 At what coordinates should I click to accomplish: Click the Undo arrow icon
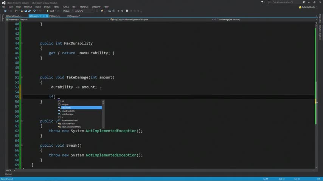(x=34, y=11)
